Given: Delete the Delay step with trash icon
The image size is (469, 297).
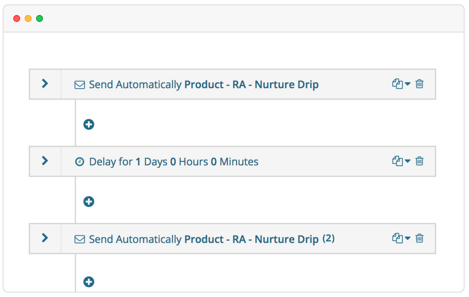Looking at the screenshot, I should tap(419, 161).
